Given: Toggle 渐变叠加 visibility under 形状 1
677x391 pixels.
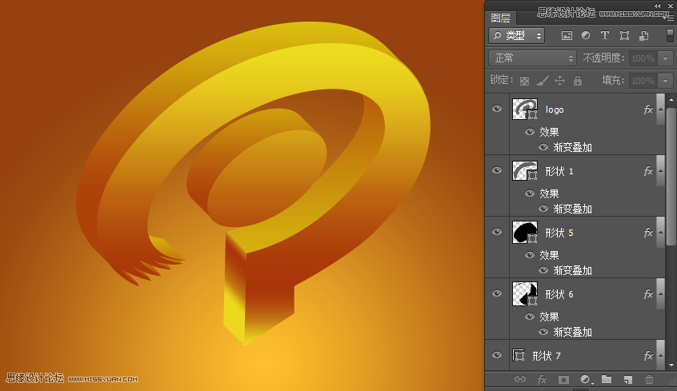Looking at the screenshot, I should point(543,209).
